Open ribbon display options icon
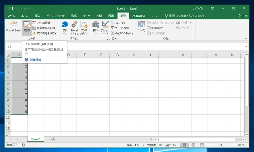 212,8
